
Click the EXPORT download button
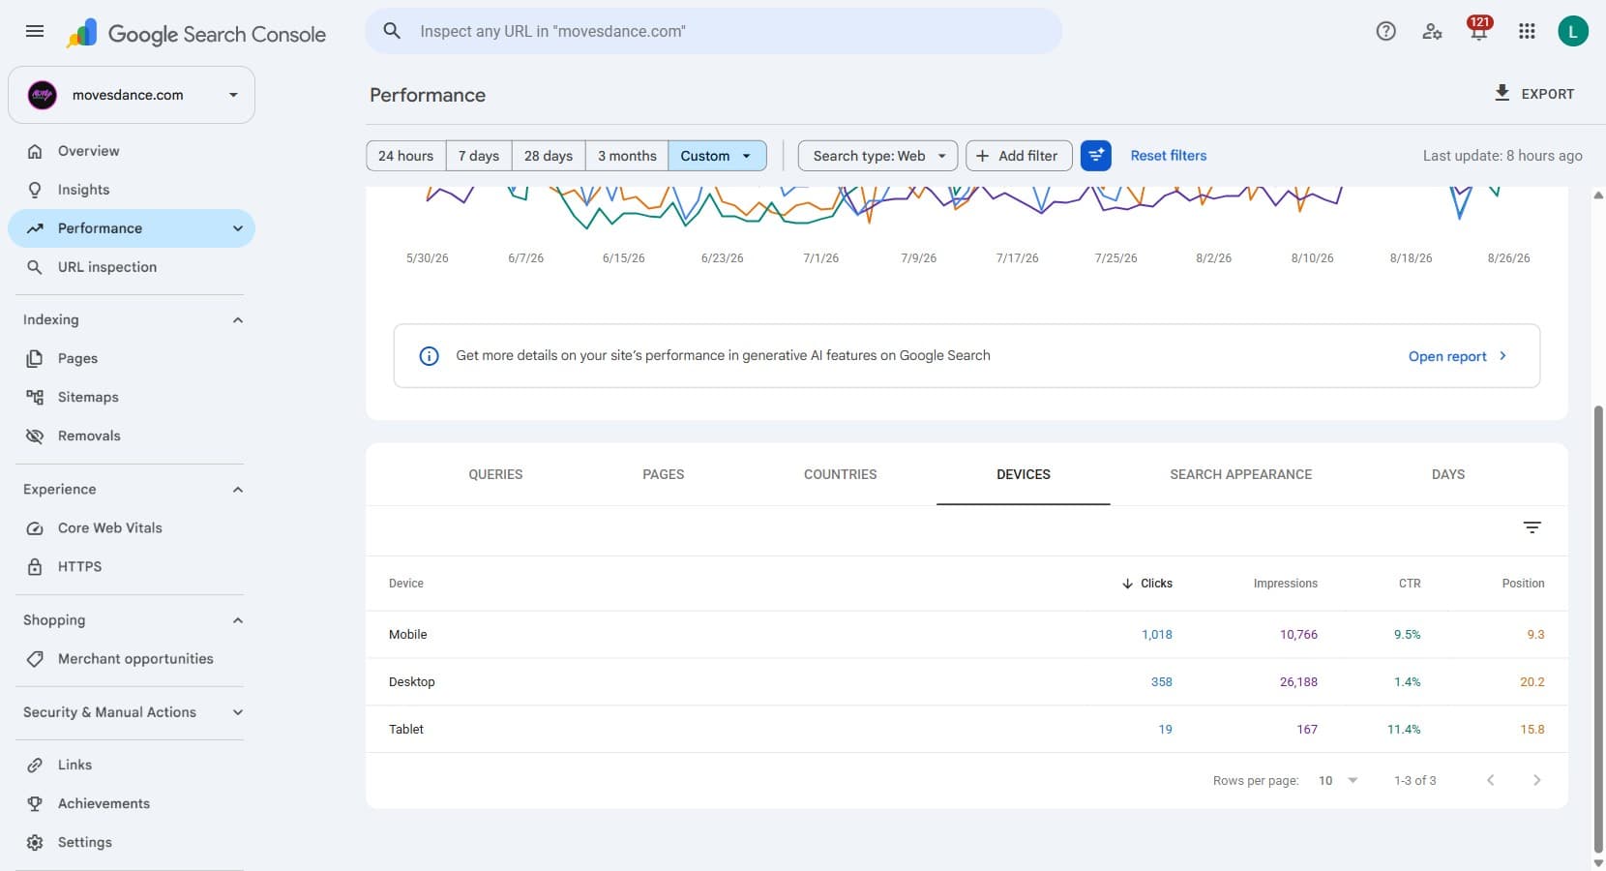(x=1534, y=94)
